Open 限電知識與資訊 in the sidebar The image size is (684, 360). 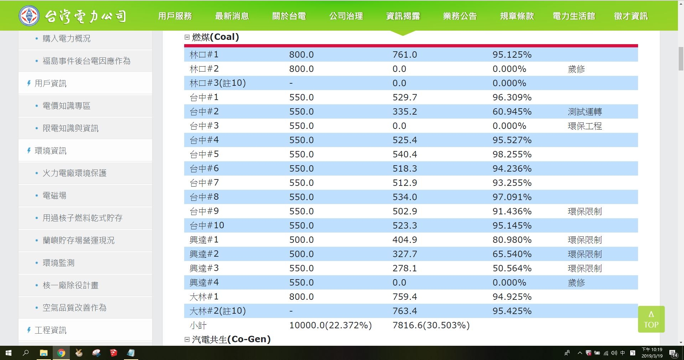tap(71, 128)
